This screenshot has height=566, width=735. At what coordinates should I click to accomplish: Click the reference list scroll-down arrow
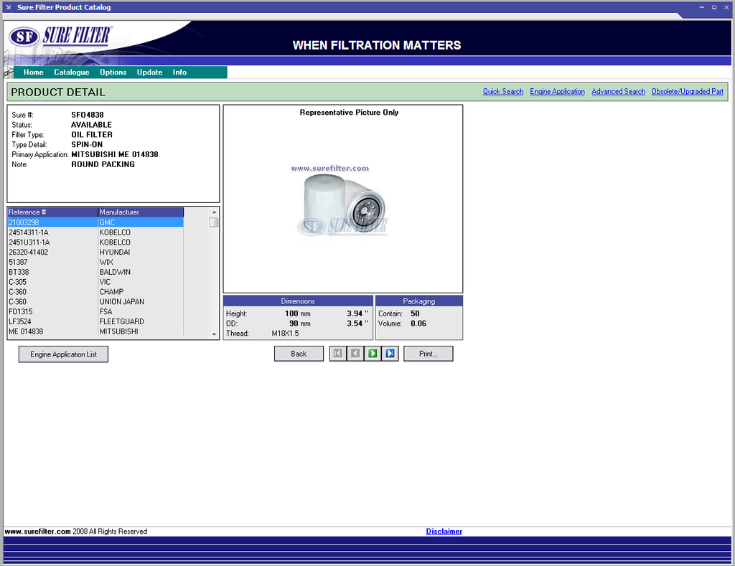coord(214,334)
